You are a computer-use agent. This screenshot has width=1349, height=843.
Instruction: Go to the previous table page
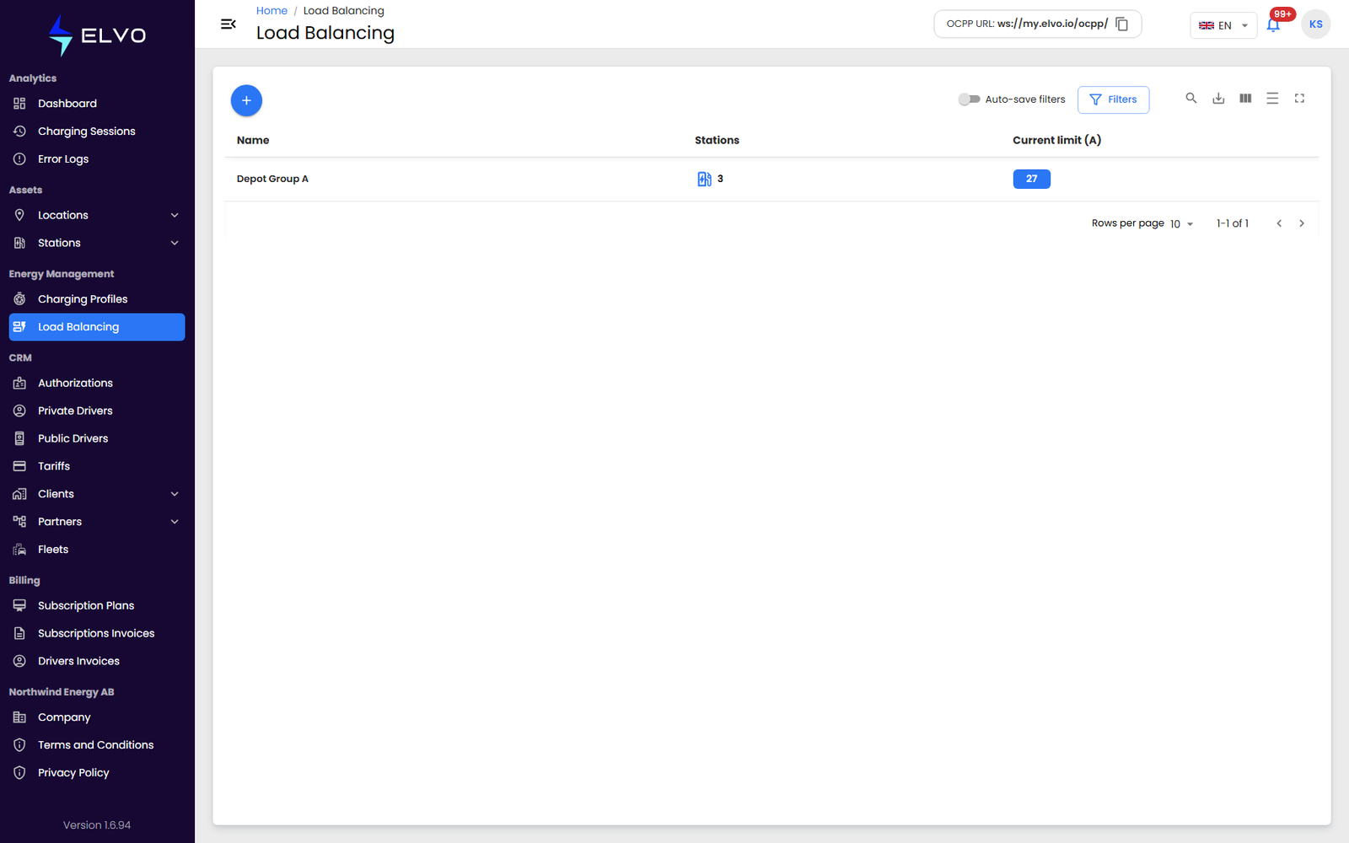[1279, 223]
